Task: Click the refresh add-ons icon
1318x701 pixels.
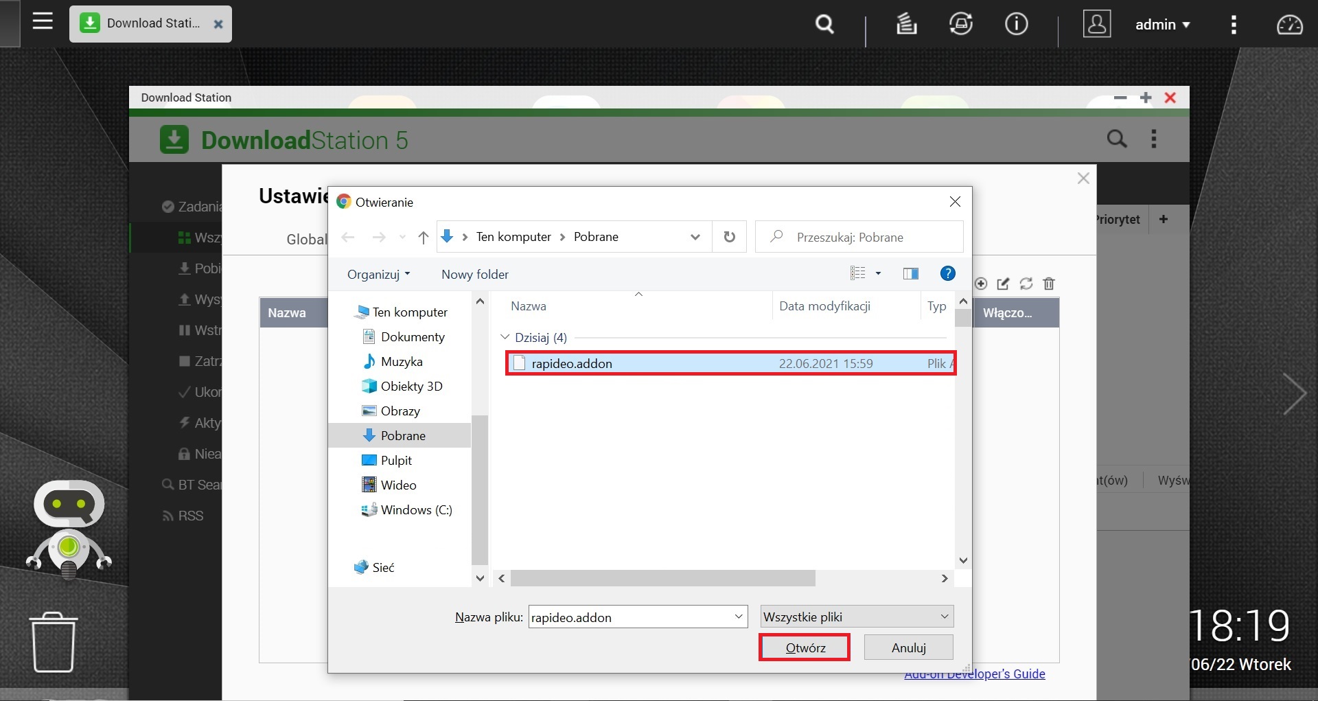Action: point(1026,284)
